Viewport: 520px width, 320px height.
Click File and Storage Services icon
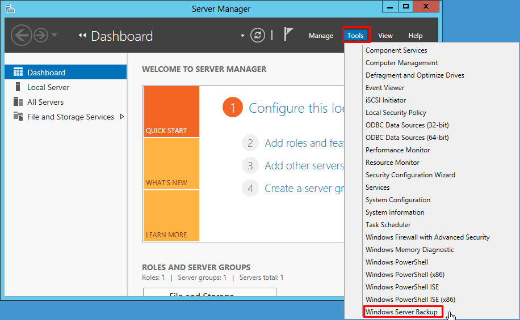pyautogui.click(x=18, y=116)
